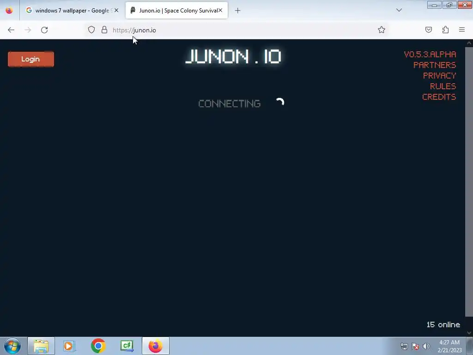Click the Firefox taskbar icon

point(156,346)
